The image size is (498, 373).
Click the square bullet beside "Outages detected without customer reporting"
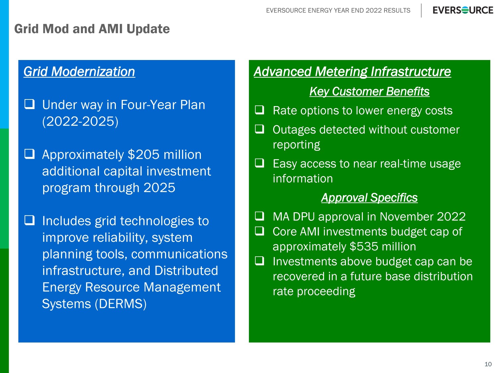pyautogui.click(x=260, y=129)
